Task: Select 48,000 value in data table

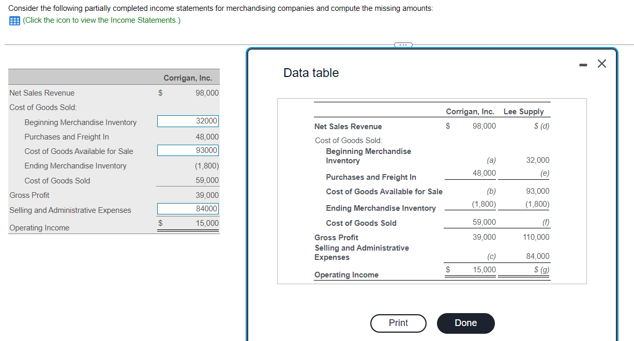Action: [484, 173]
